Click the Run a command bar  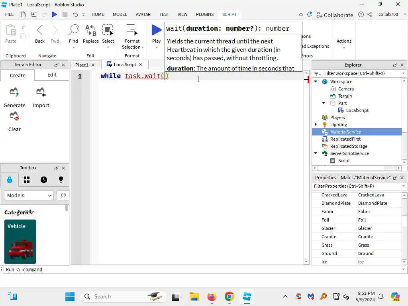point(203,270)
